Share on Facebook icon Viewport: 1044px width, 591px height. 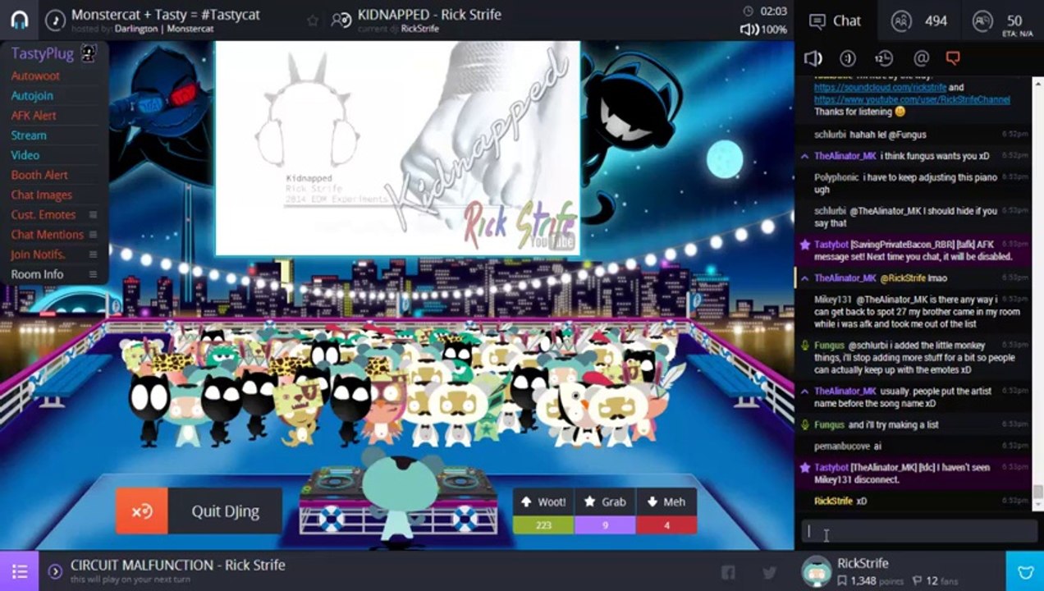(727, 572)
